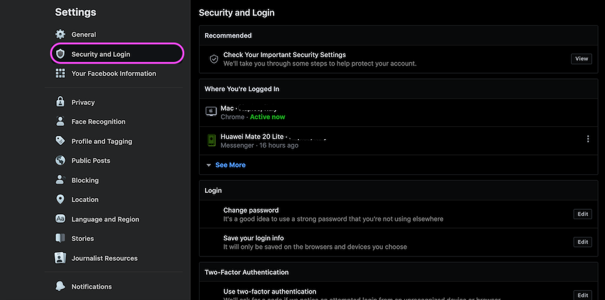The width and height of the screenshot is (605, 300).
Task: Click the Where You're Logged In heading
Action: [x=242, y=89]
